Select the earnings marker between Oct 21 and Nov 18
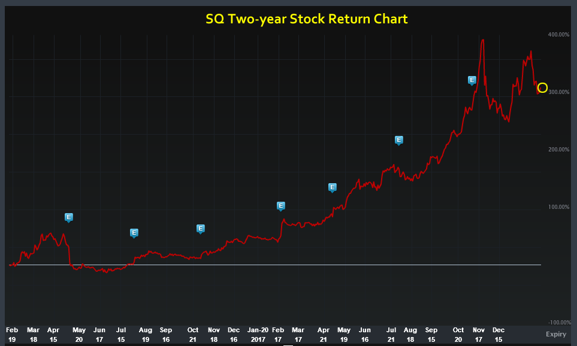The height and width of the screenshot is (346, 577). click(201, 229)
